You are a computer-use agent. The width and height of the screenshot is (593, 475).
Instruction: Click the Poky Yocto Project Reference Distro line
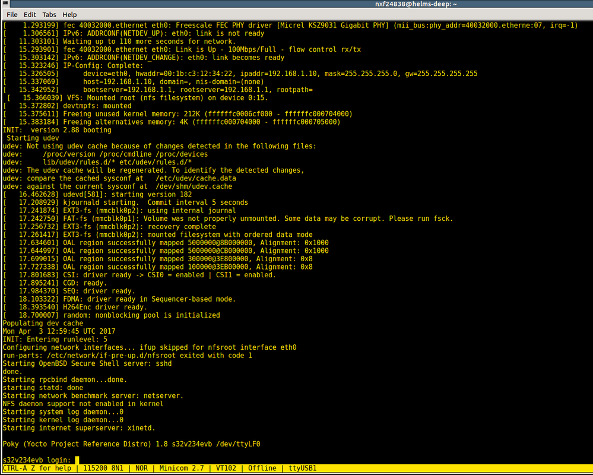(131, 444)
